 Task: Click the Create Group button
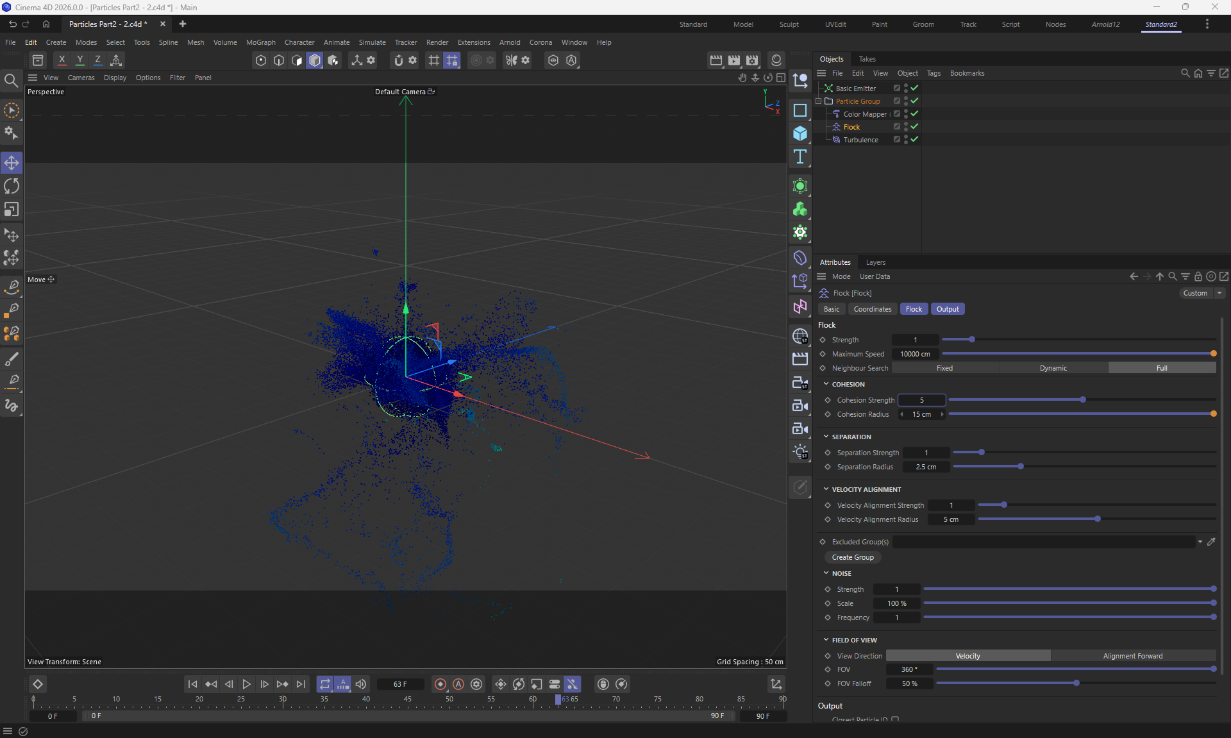853,557
